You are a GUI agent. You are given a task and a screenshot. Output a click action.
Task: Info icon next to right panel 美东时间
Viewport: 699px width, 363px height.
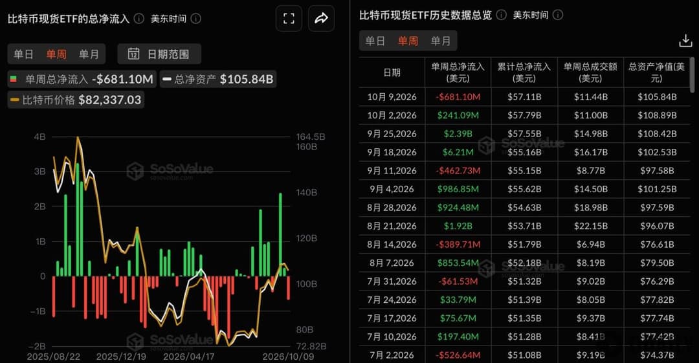[x=558, y=15]
